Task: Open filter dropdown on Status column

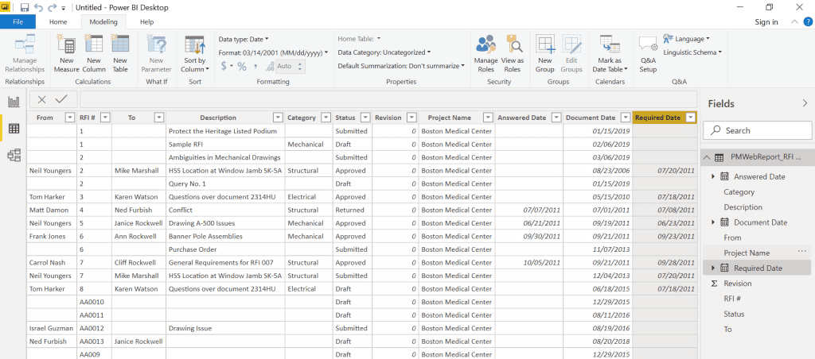Action: click(x=365, y=118)
